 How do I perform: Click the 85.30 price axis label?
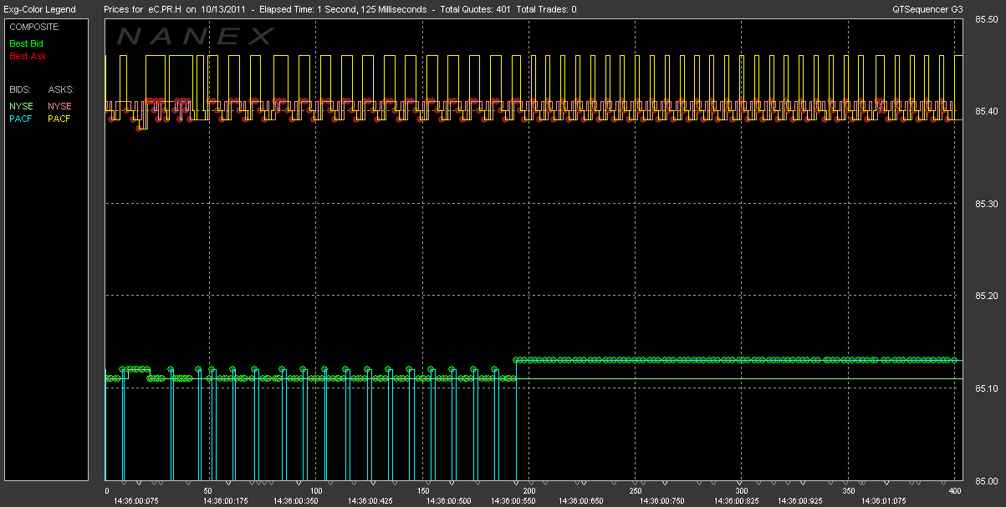(x=985, y=204)
